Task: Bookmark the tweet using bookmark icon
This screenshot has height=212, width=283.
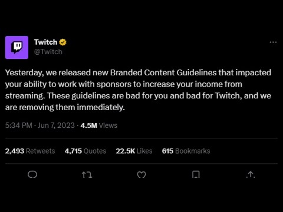Action: click(x=196, y=174)
